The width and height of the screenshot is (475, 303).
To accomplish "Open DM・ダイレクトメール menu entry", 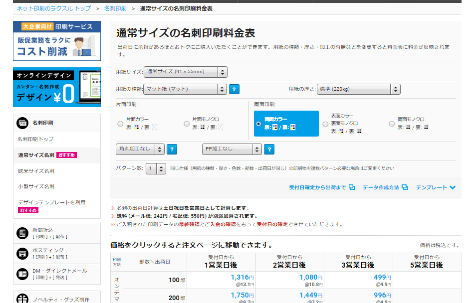I will tap(57, 274).
